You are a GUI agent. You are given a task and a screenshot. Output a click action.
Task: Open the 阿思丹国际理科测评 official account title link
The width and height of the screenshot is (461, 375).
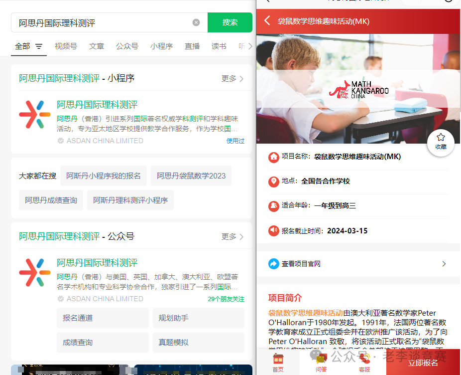pos(97,262)
